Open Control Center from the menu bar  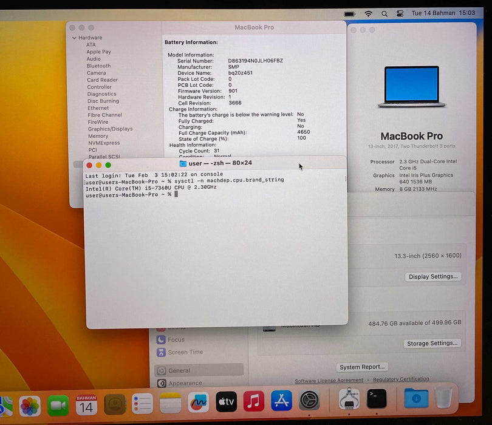[400, 13]
